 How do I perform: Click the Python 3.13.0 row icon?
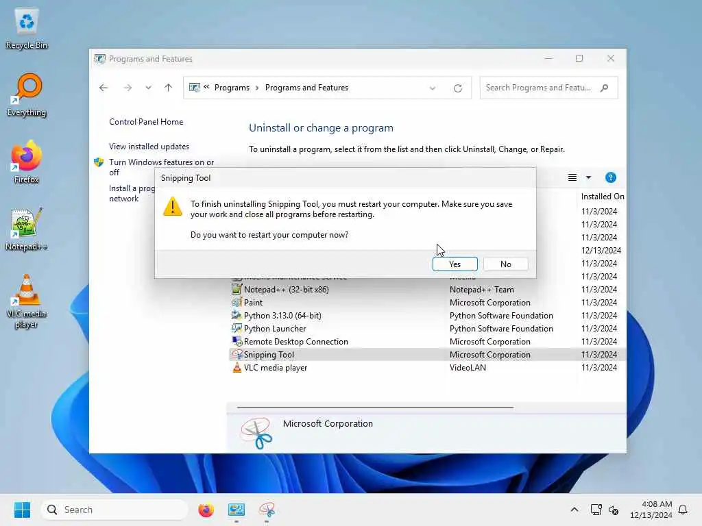pyautogui.click(x=237, y=315)
